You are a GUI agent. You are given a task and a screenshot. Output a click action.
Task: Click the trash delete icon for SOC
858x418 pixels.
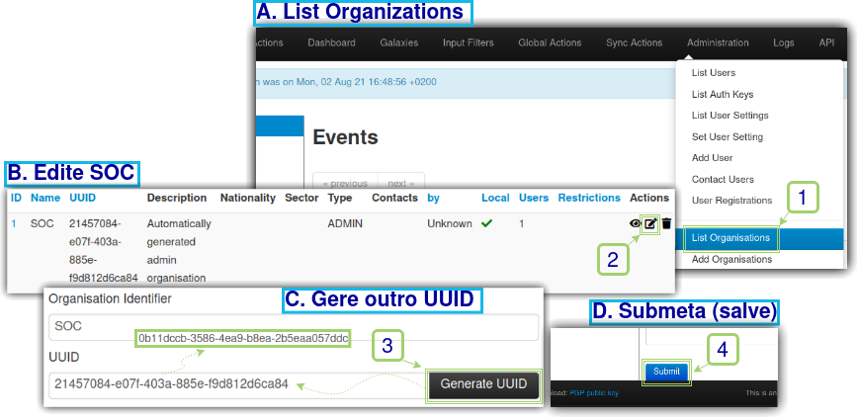pos(667,224)
